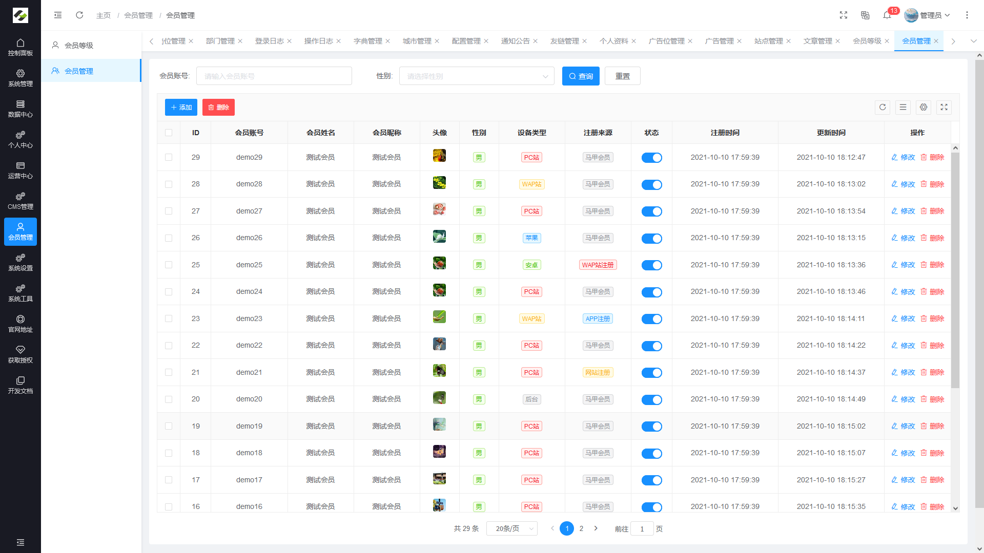Open 会员等级 in the side menu
The height and width of the screenshot is (553, 984).
point(79,46)
